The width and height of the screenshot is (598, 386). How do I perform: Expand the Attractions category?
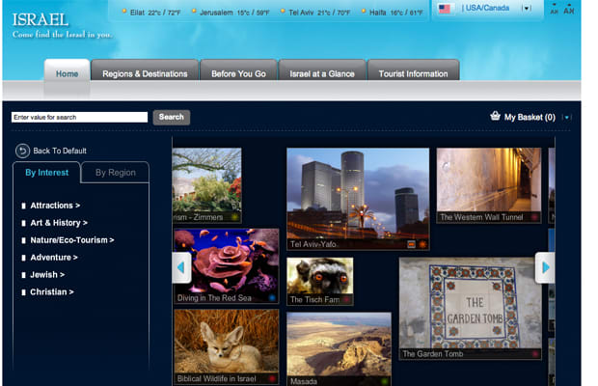(x=55, y=206)
